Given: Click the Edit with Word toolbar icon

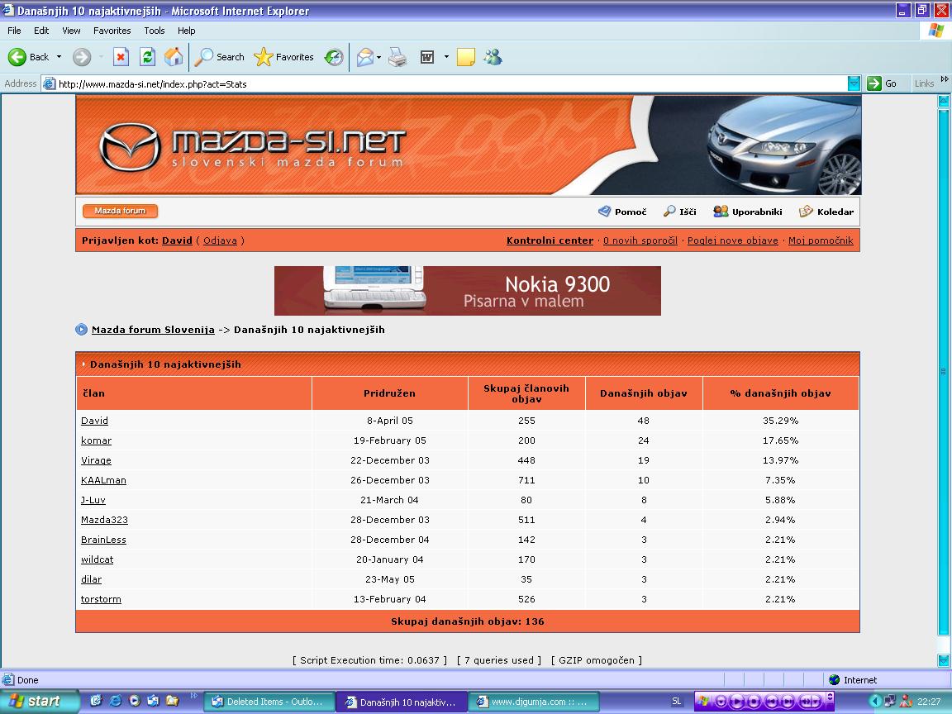Looking at the screenshot, I should pyautogui.click(x=427, y=57).
